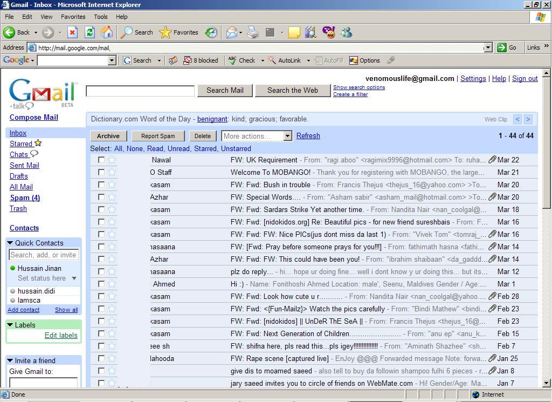Image resolution: width=552 pixels, height=402 pixels.
Task: Open the IE Search magnifier icon
Action: pos(126,32)
